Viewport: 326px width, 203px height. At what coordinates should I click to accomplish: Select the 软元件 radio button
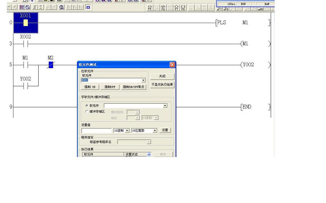point(87,106)
